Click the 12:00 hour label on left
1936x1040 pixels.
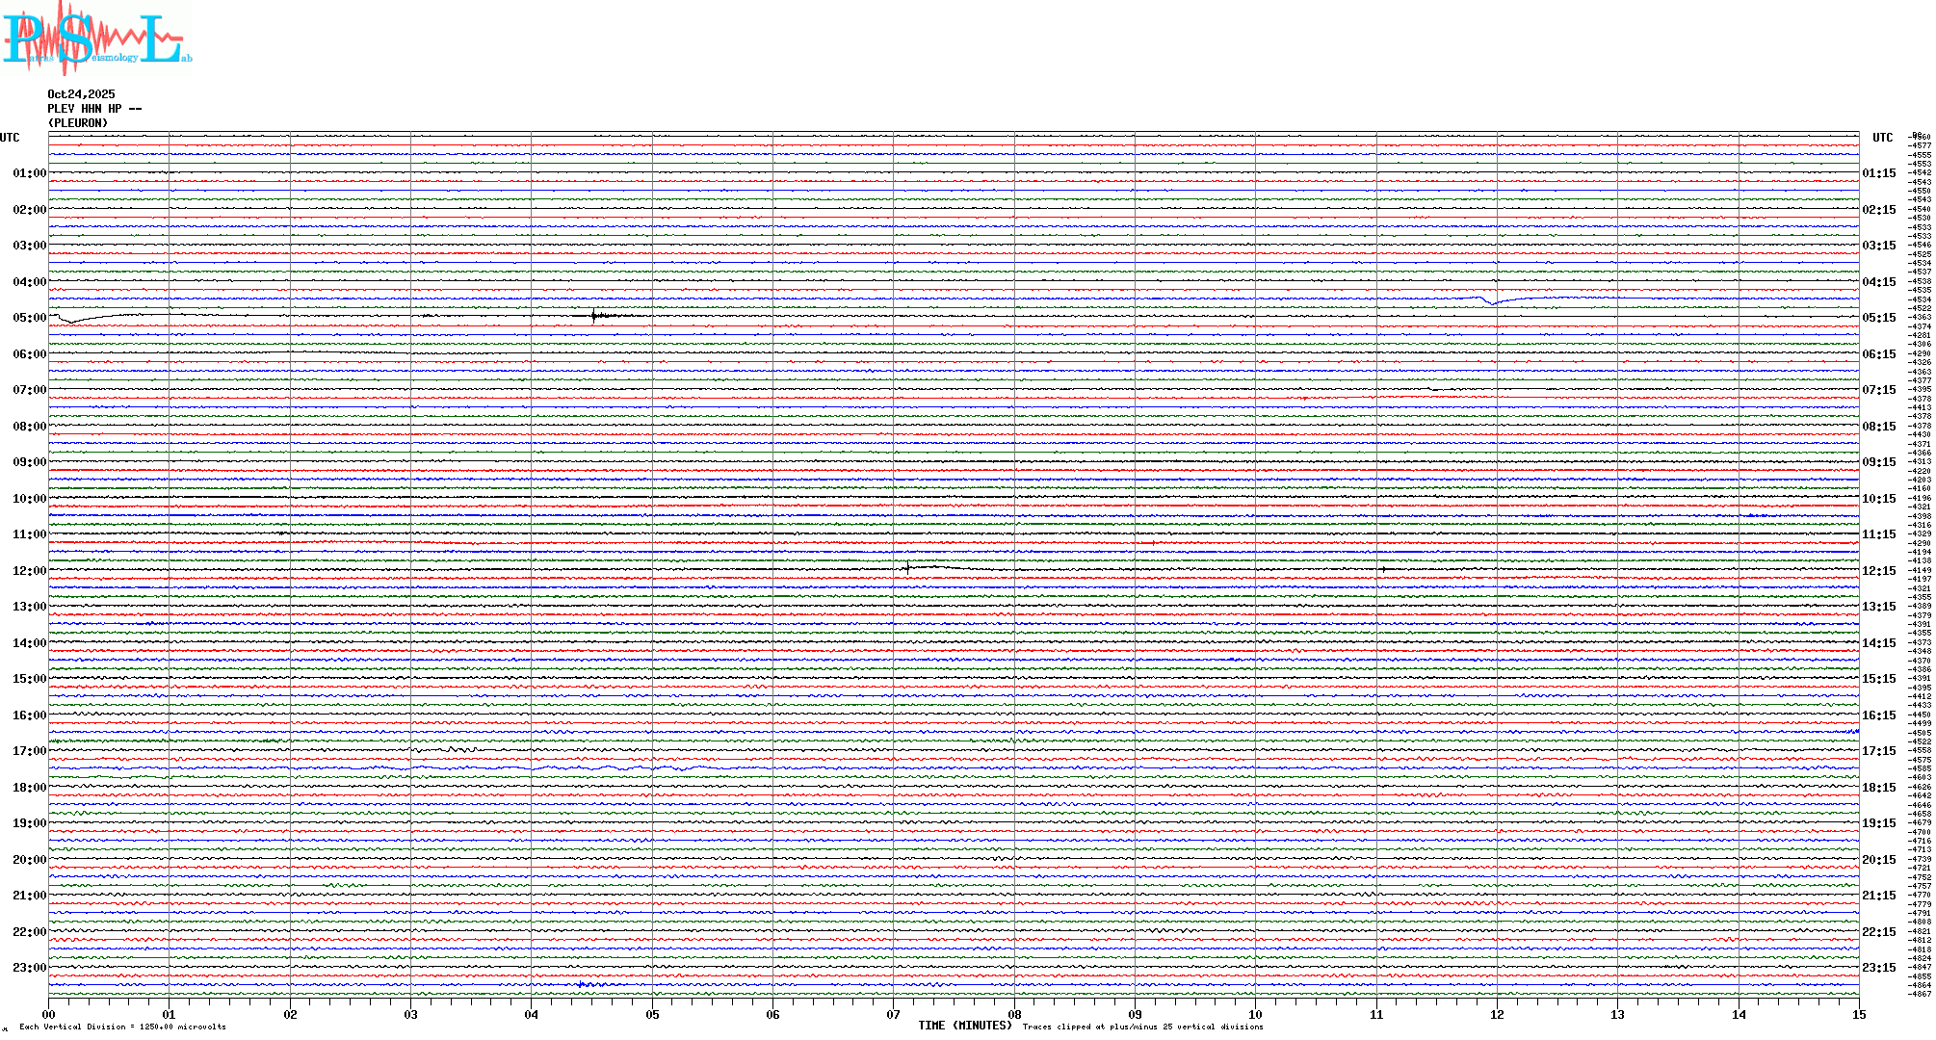[29, 571]
